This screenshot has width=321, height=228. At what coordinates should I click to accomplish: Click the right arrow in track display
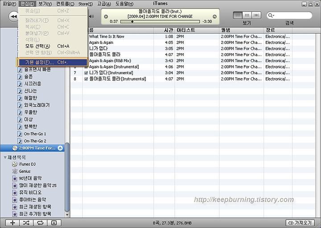(214, 17)
